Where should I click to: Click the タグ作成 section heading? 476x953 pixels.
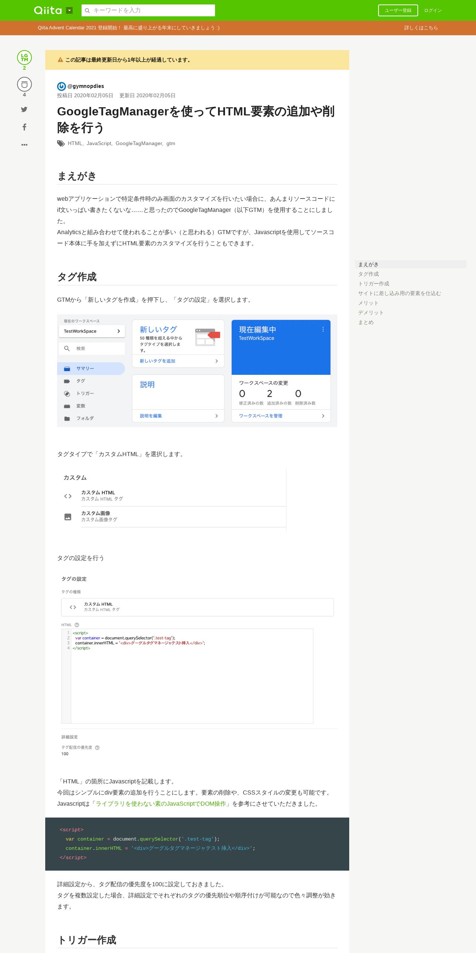click(x=77, y=277)
